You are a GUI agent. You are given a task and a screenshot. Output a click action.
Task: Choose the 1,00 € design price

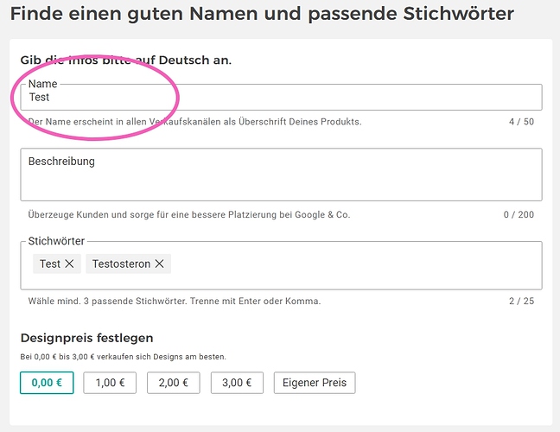point(110,383)
